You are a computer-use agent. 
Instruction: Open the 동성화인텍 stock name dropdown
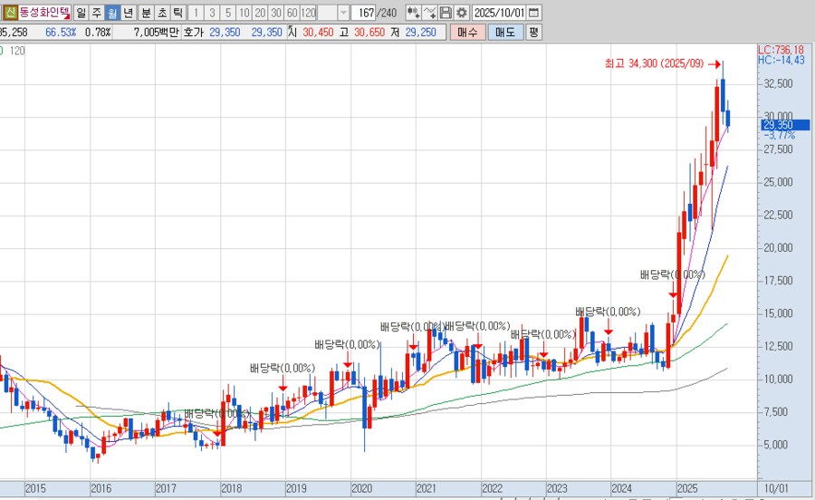tap(65, 14)
